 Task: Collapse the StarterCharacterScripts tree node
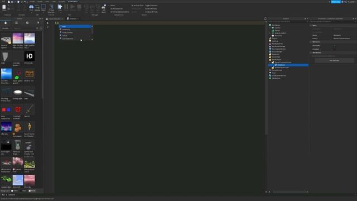pyautogui.click(x=270, y=62)
